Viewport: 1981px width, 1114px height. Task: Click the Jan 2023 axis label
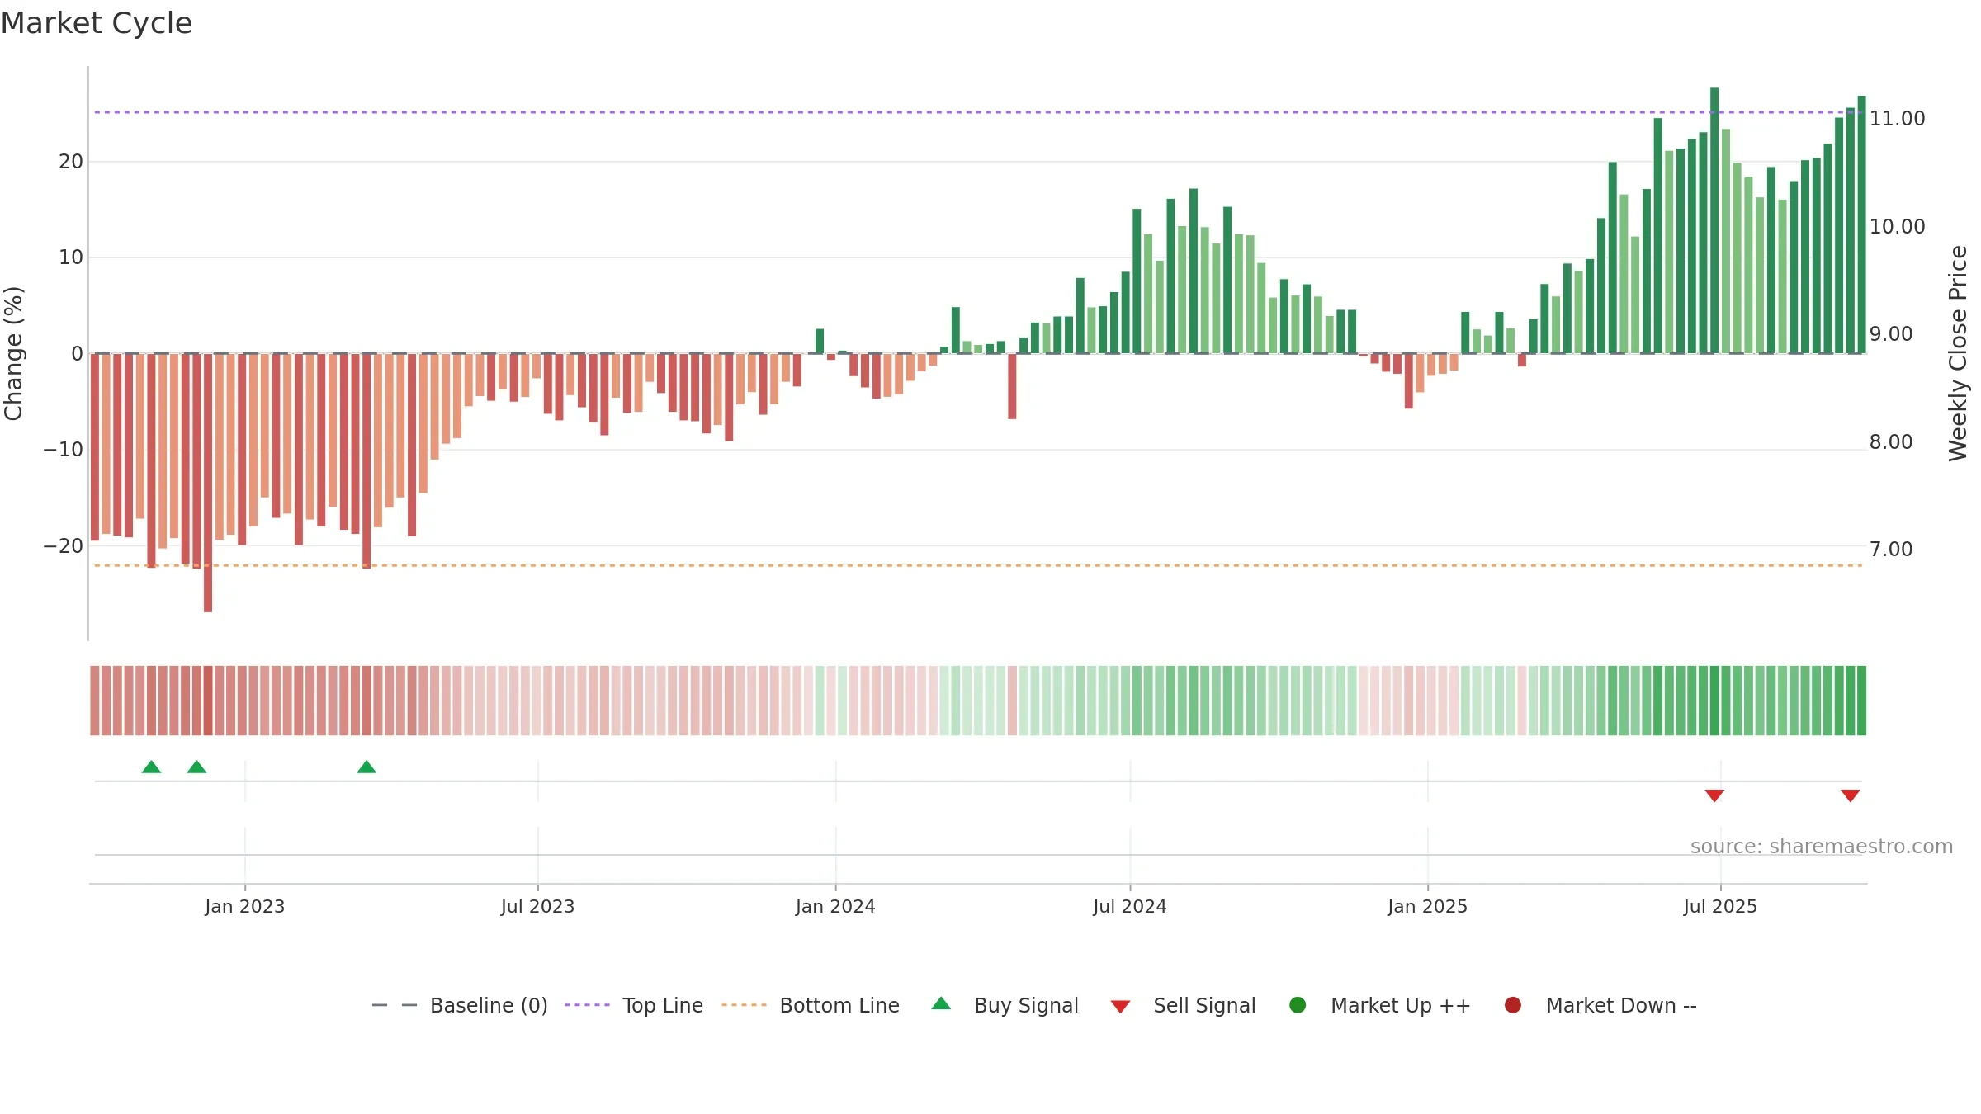click(x=245, y=907)
